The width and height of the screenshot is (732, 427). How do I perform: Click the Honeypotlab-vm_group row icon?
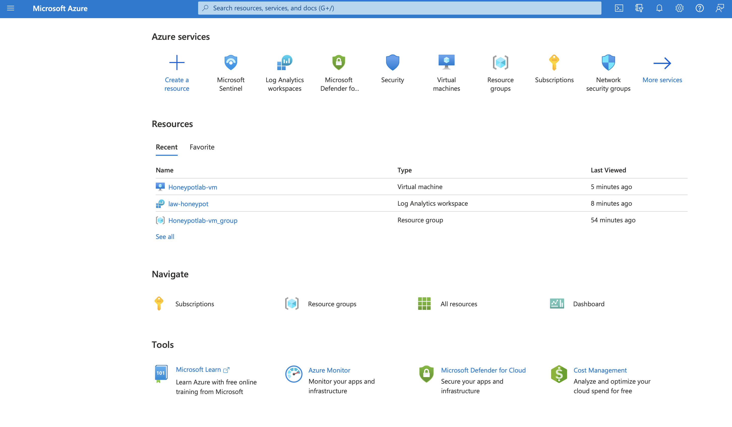(160, 220)
